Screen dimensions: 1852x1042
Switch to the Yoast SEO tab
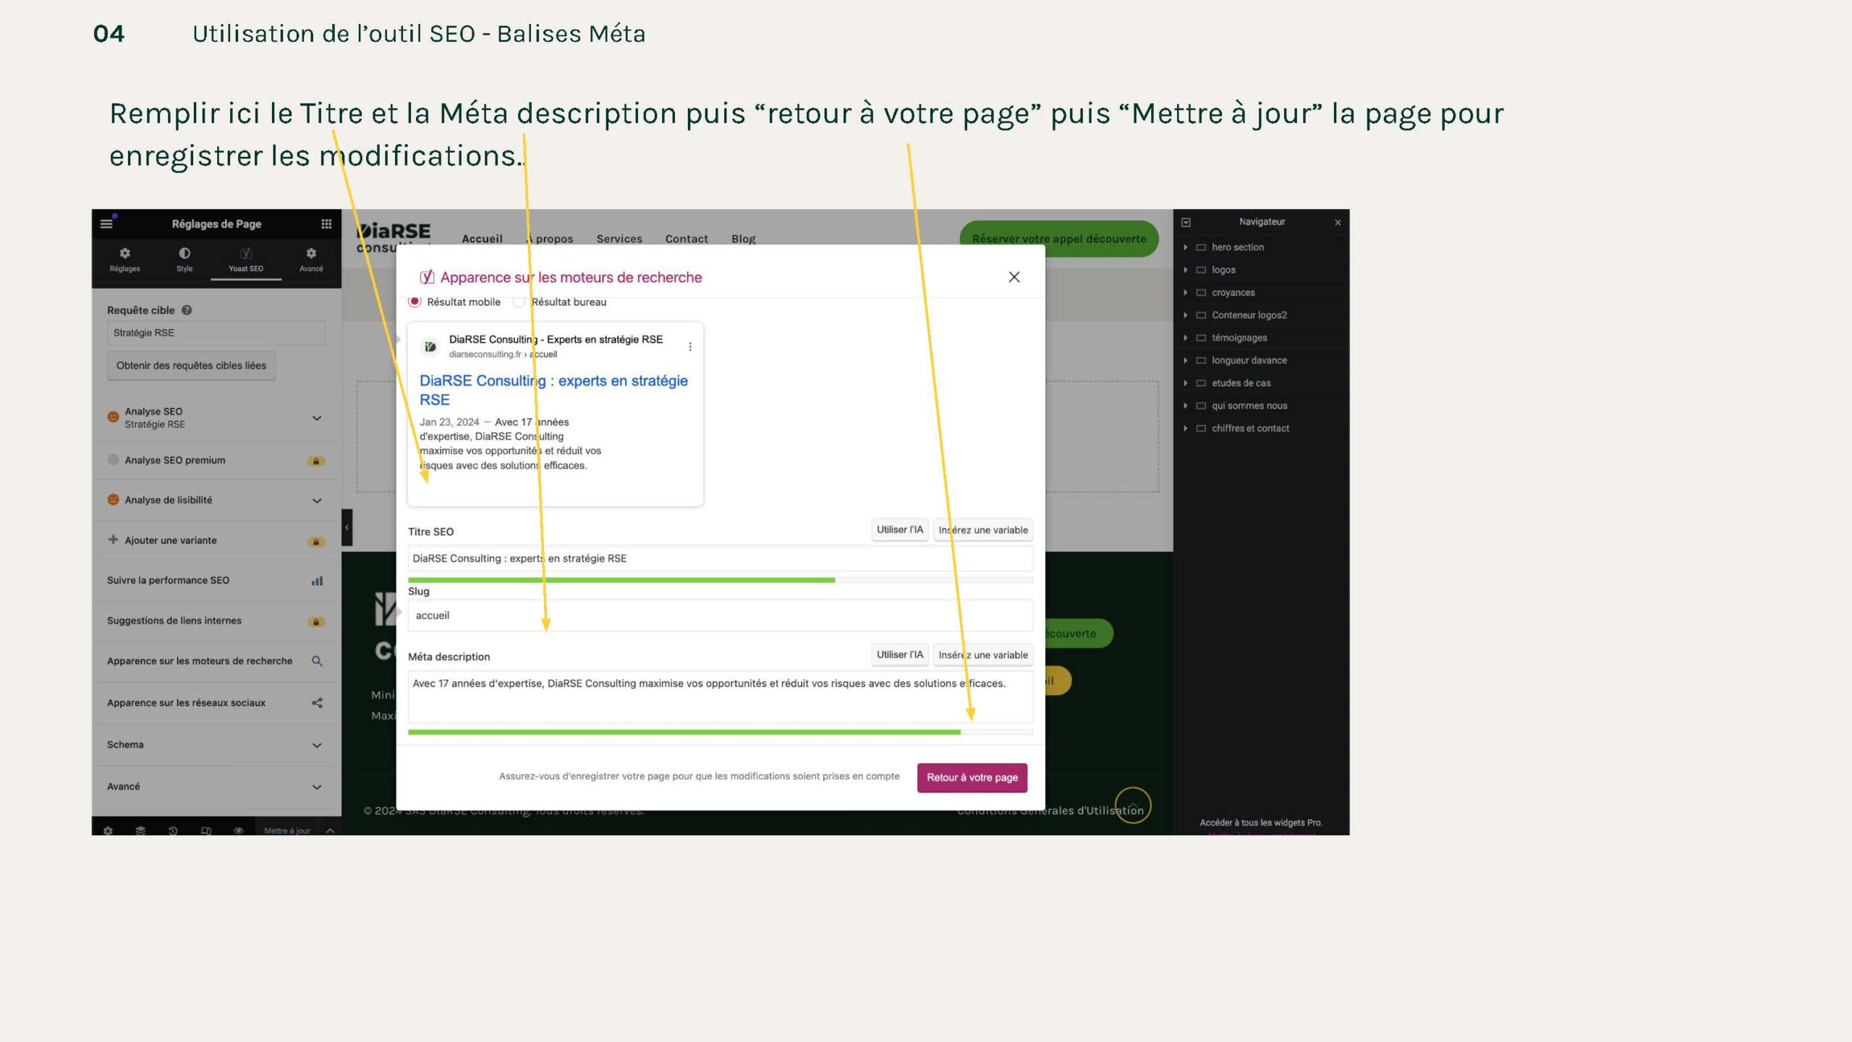click(246, 260)
